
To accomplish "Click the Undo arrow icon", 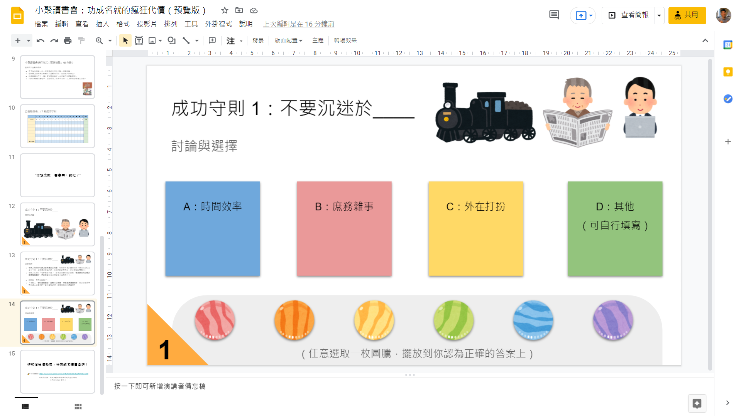I will click(40, 40).
